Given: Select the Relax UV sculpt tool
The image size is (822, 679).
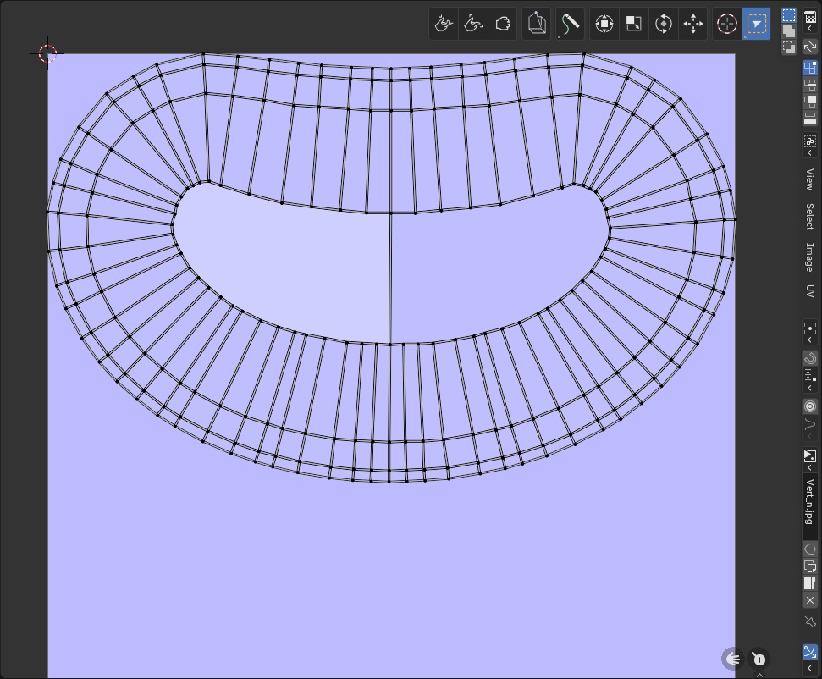Looking at the screenshot, I should point(473,24).
